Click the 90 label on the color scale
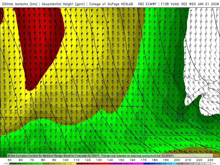 54,160
